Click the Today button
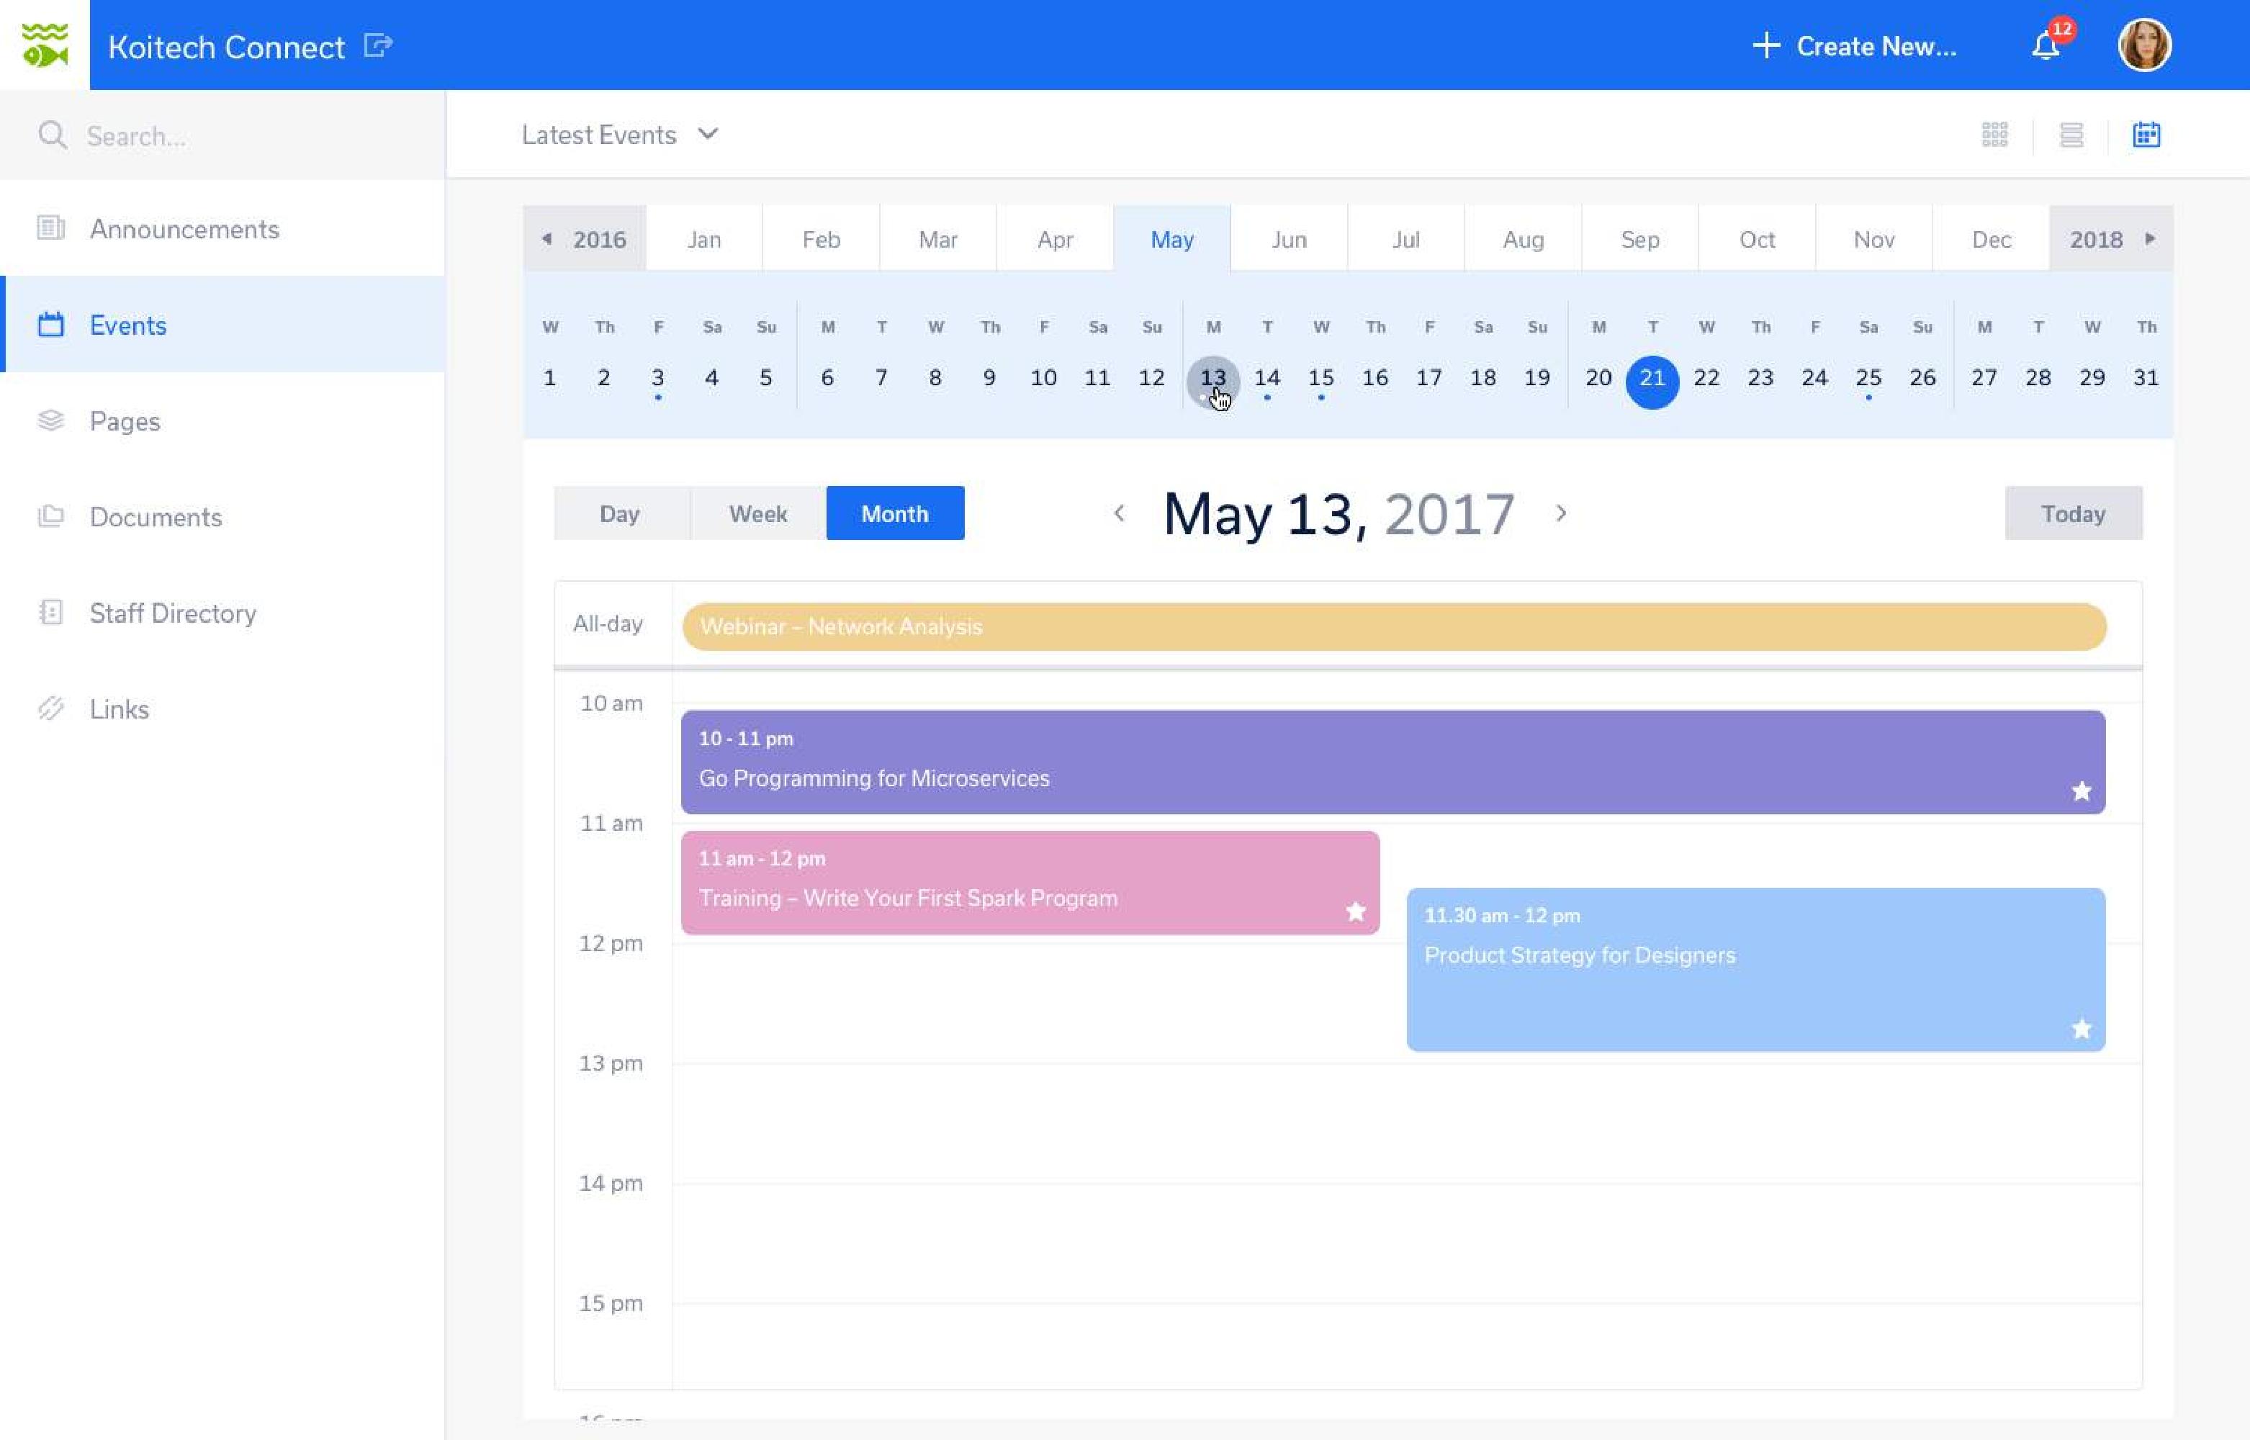The height and width of the screenshot is (1440, 2250). (2072, 513)
